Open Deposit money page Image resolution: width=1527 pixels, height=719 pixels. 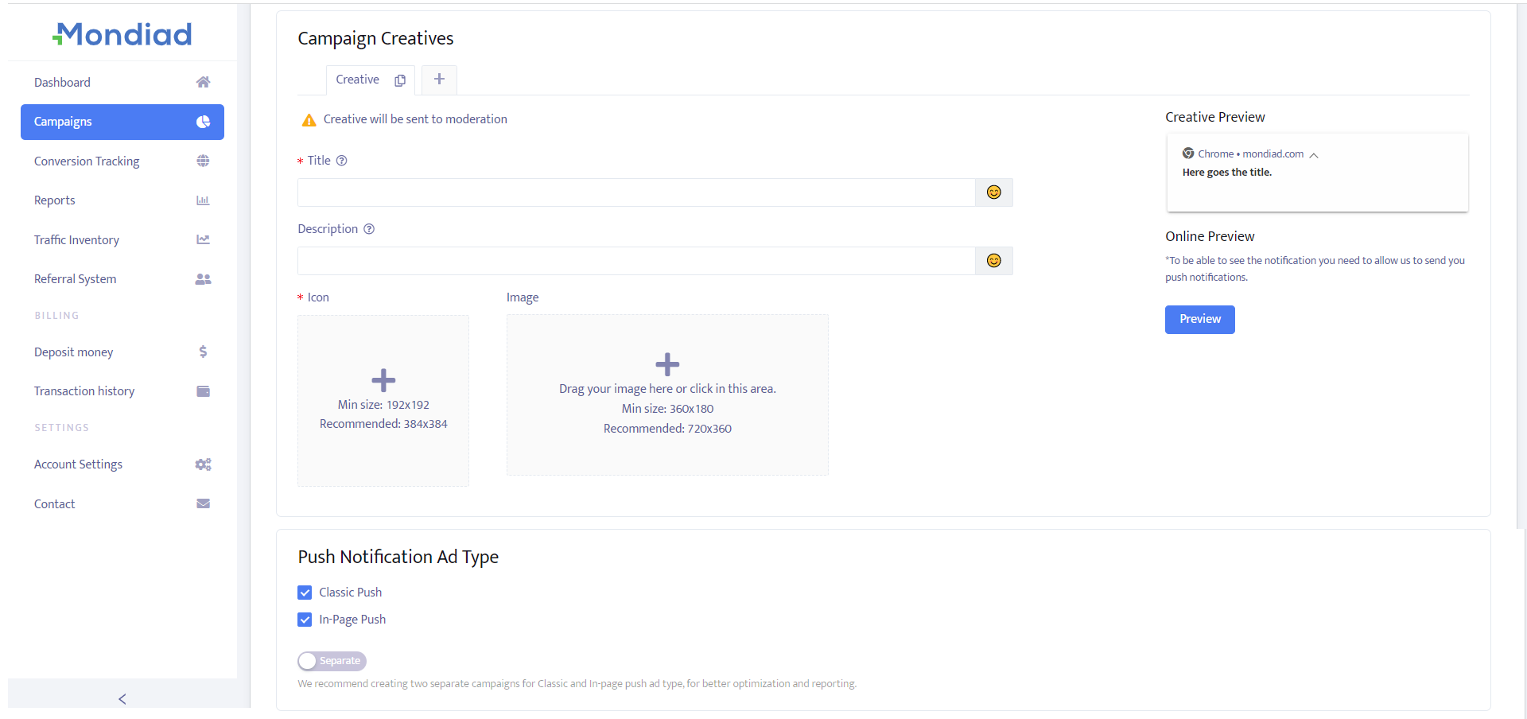click(x=73, y=352)
